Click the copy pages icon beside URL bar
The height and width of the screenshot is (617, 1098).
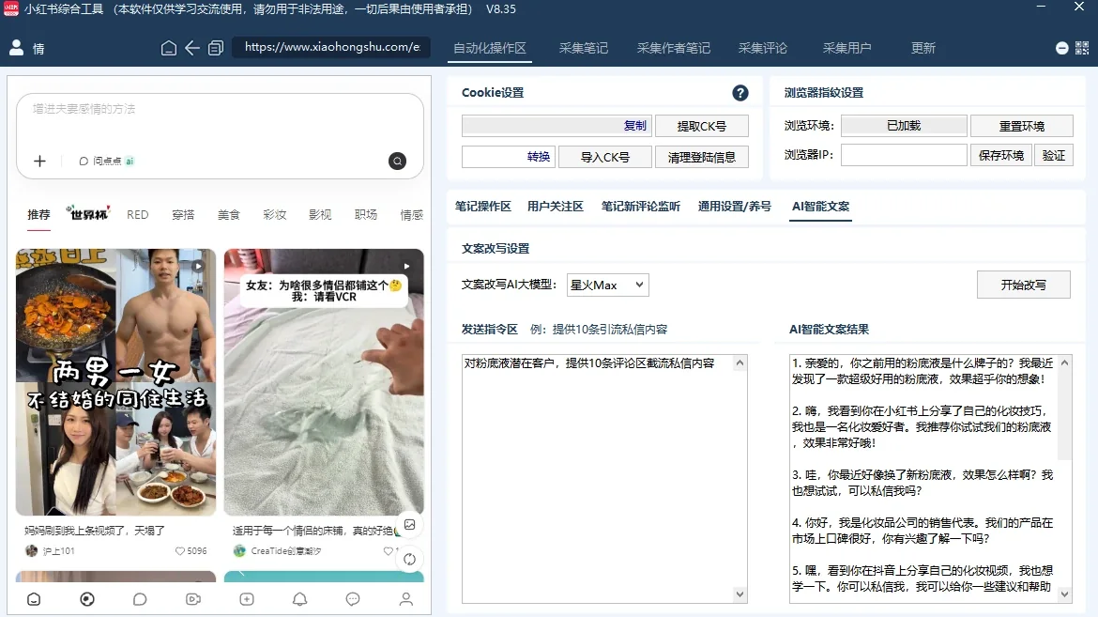pos(216,48)
